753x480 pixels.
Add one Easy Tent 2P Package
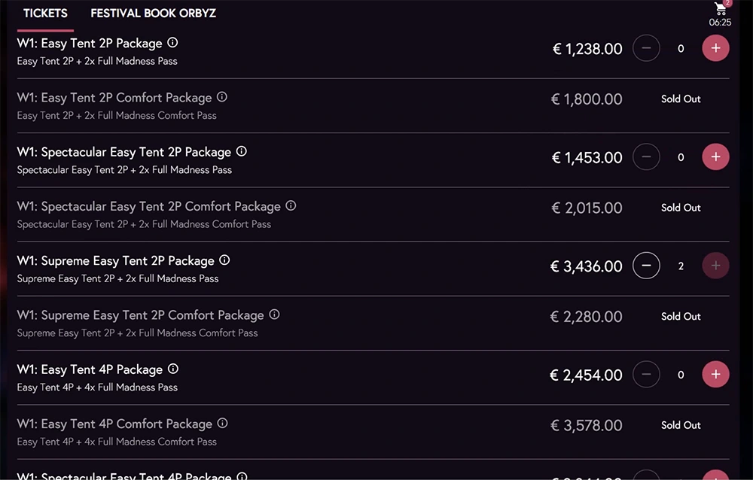coord(715,49)
